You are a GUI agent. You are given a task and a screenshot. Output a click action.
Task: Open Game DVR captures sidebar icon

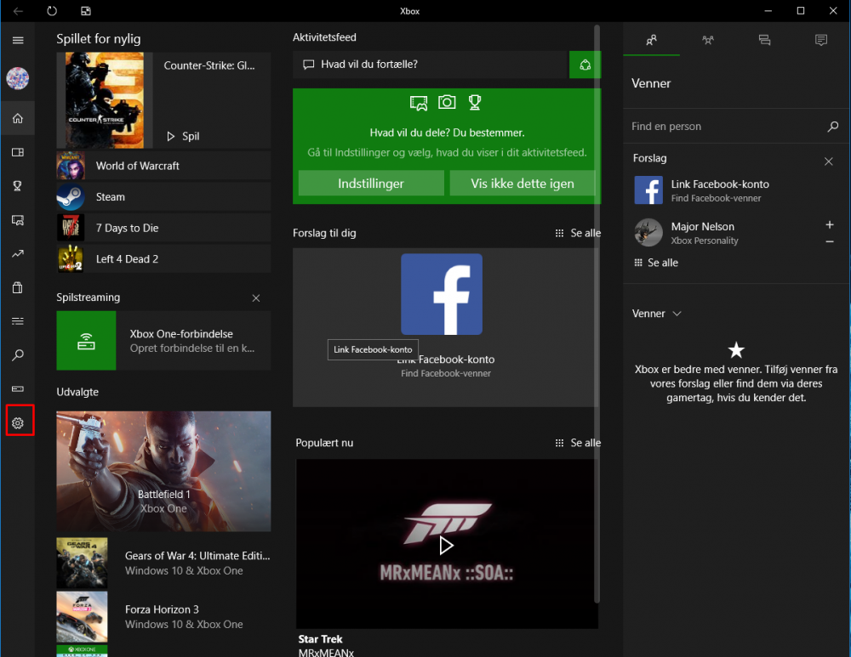(x=18, y=220)
